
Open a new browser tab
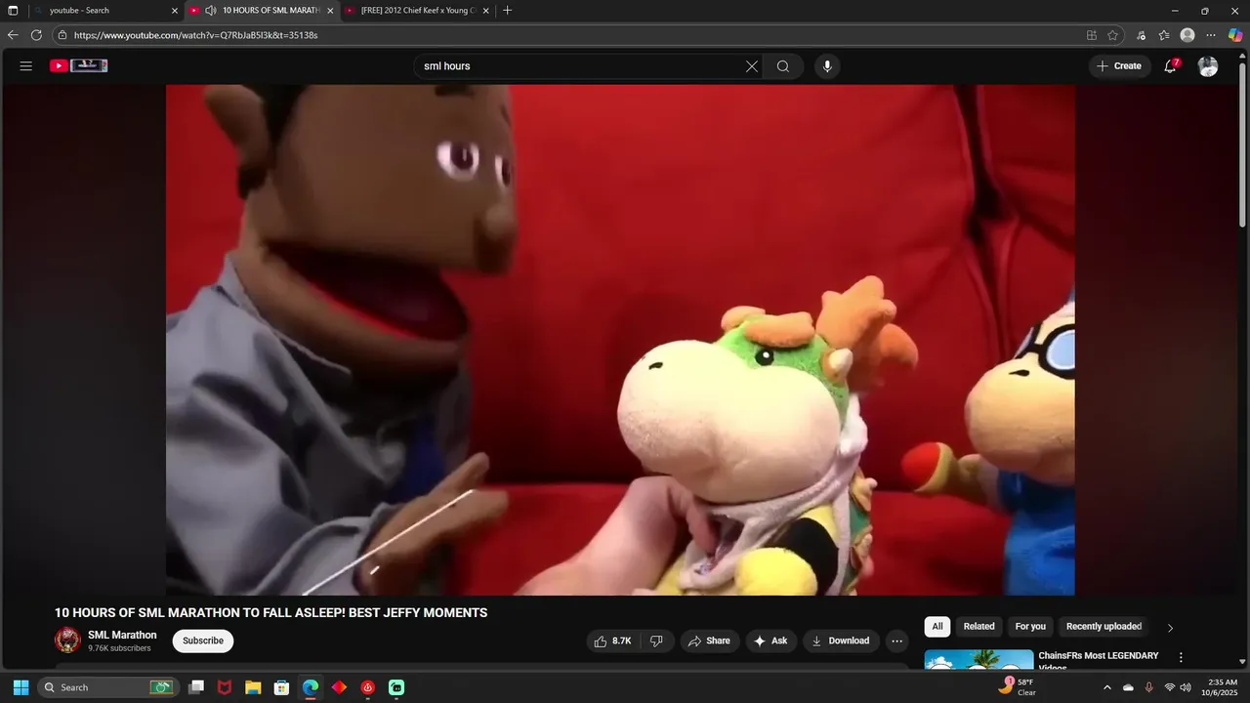(x=507, y=10)
